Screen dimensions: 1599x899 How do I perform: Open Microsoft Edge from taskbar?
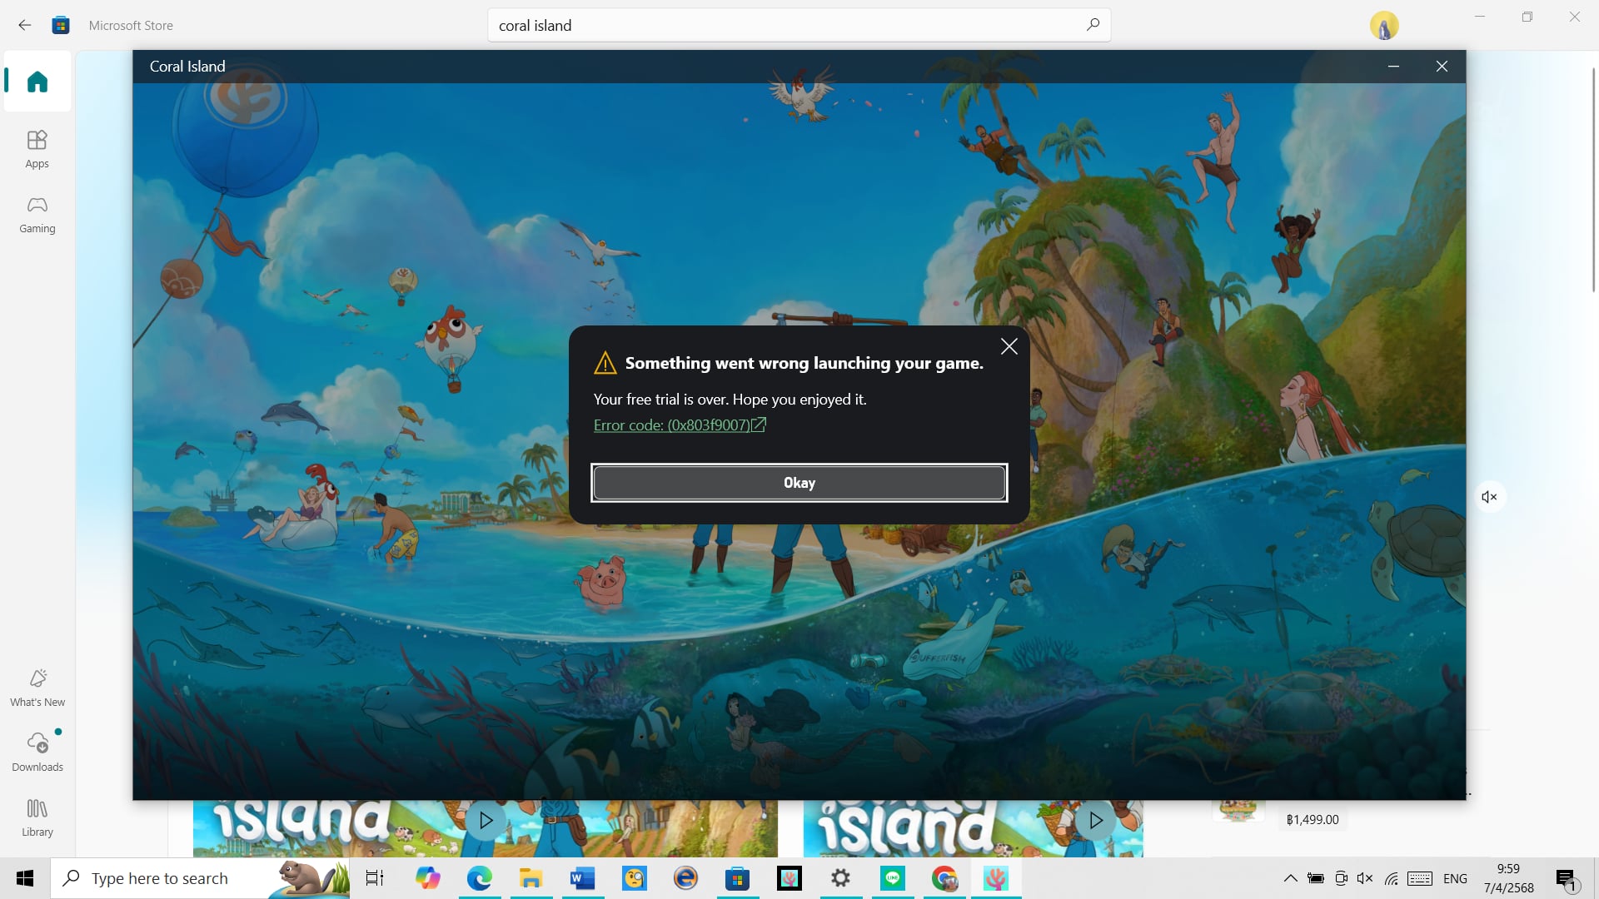click(x=480, y=878)
